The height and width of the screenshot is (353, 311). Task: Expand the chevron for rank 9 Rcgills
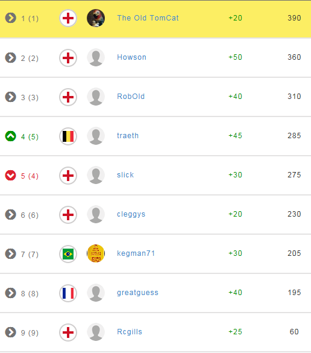pyautogui.click(x=11, y=332)
